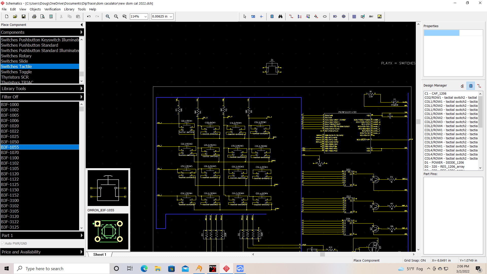487x274 pixels.
Task: Save the current schematic
Action: tap(24, 16)
